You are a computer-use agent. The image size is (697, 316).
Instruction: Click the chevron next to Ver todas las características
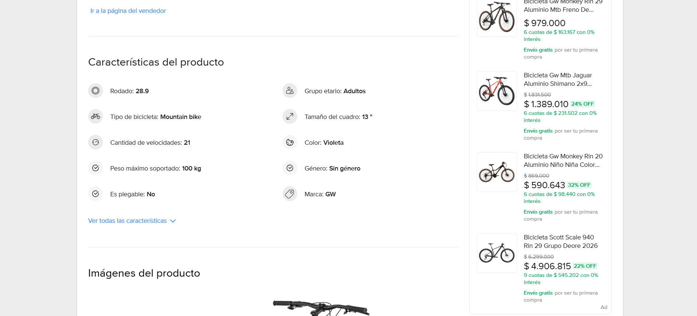[173, 221]
